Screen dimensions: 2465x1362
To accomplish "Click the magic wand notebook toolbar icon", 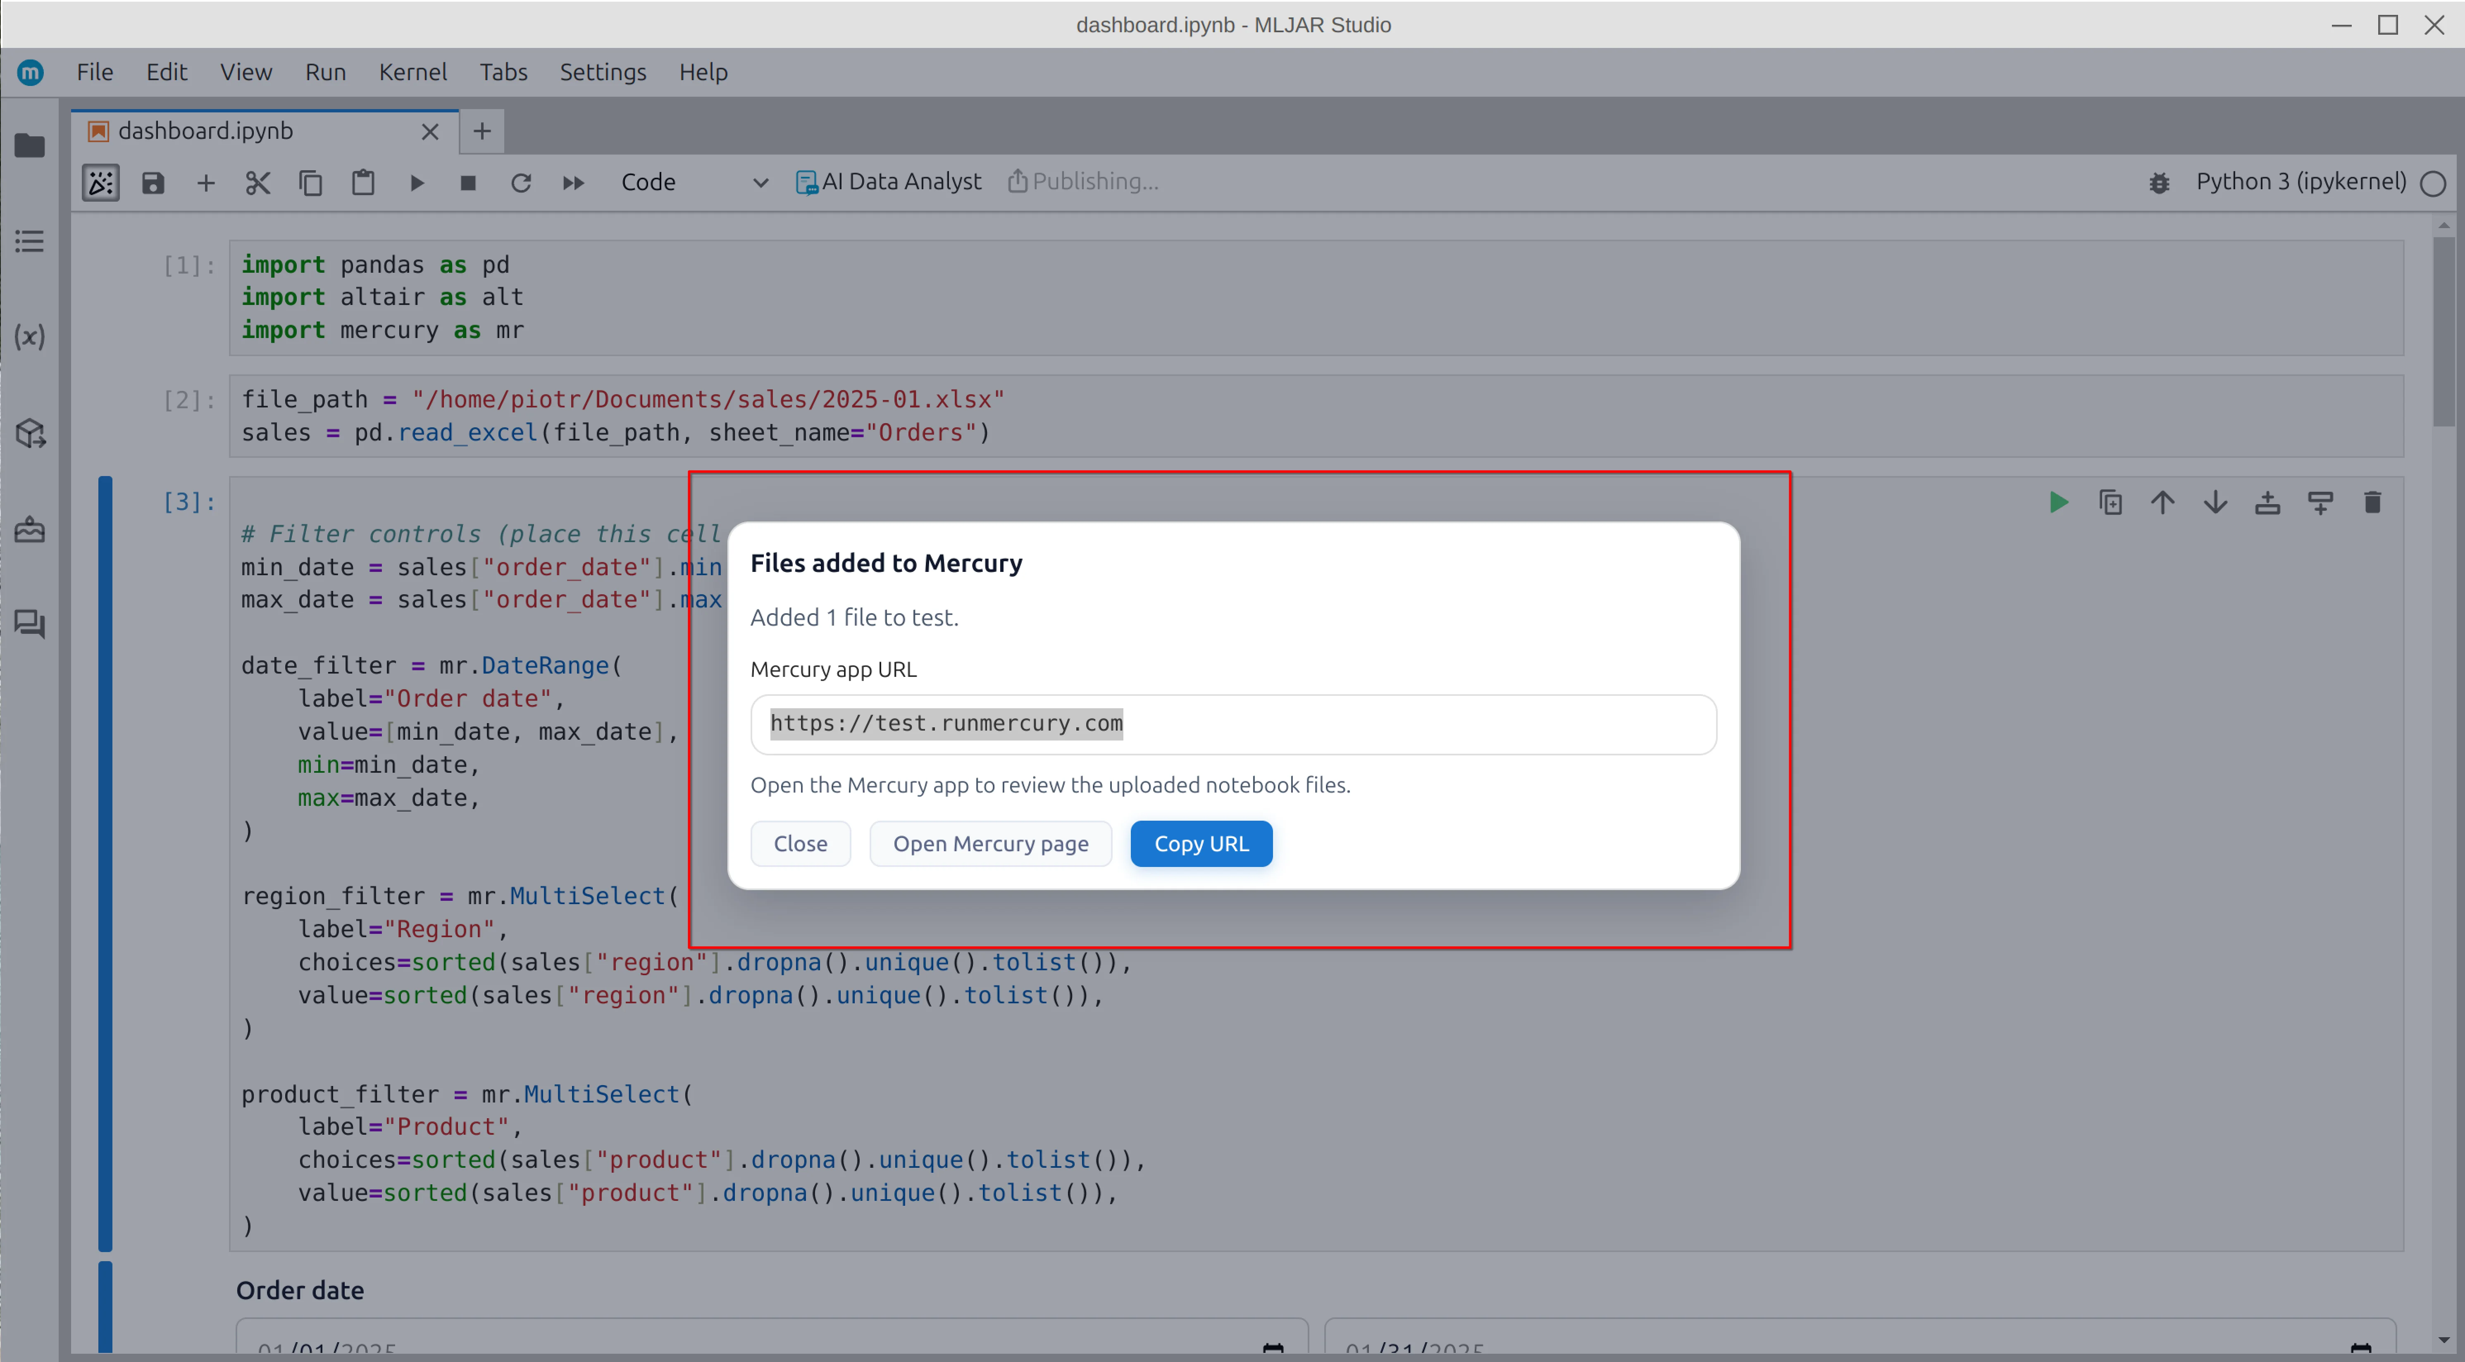I will point(100,183).
